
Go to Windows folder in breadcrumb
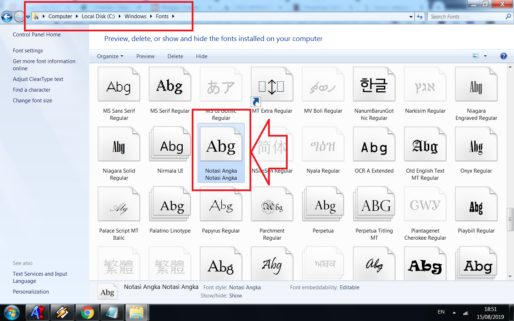[x=135, y=16]
